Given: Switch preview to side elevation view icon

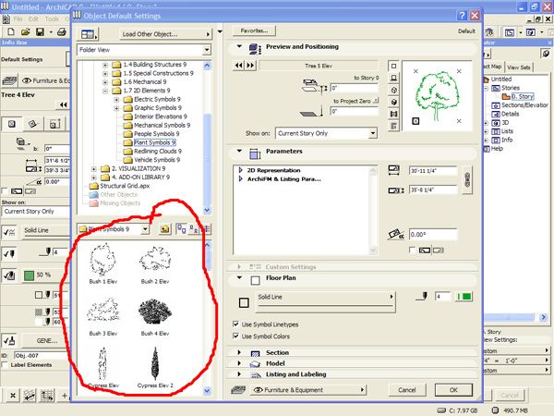Looking at the screenshot, I should pyautogui.click(x=394, y=78).
